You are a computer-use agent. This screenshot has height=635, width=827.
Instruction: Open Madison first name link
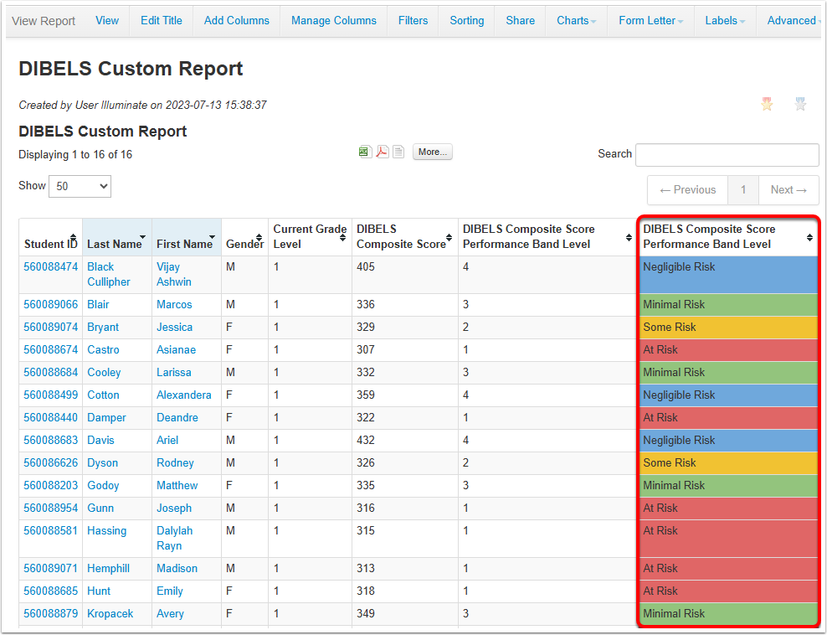pos(177,569)
